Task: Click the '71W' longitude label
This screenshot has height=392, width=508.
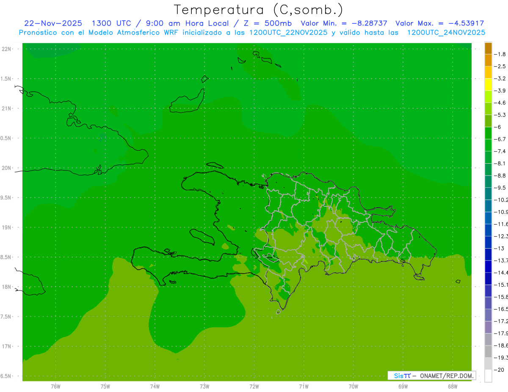Action: 304,386
